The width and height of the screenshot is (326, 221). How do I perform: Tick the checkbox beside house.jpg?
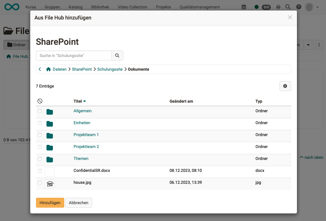pyautogui.click(x=40, y=183)
